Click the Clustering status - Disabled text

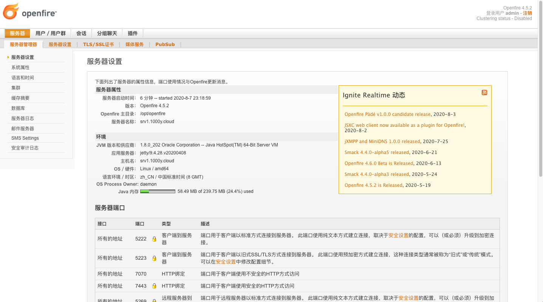[x=504, y=18]
